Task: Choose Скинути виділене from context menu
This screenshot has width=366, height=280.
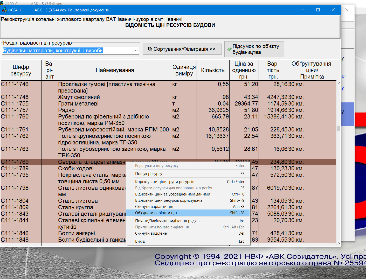Action: pyautogui.click(x=188, y=233)
